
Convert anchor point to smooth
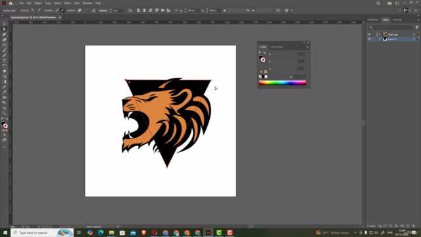click(x=39, y=11)
